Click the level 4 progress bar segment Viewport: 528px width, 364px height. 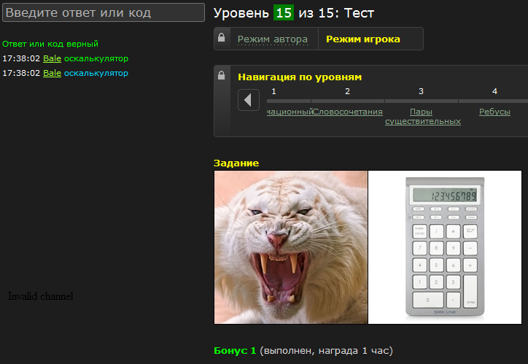point(493,101)
